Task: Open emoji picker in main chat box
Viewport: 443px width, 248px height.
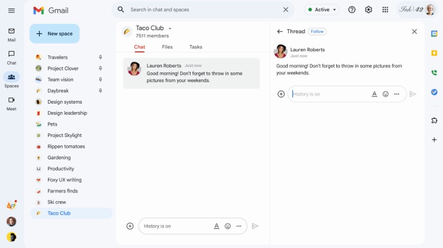Action: click(227, 226)
